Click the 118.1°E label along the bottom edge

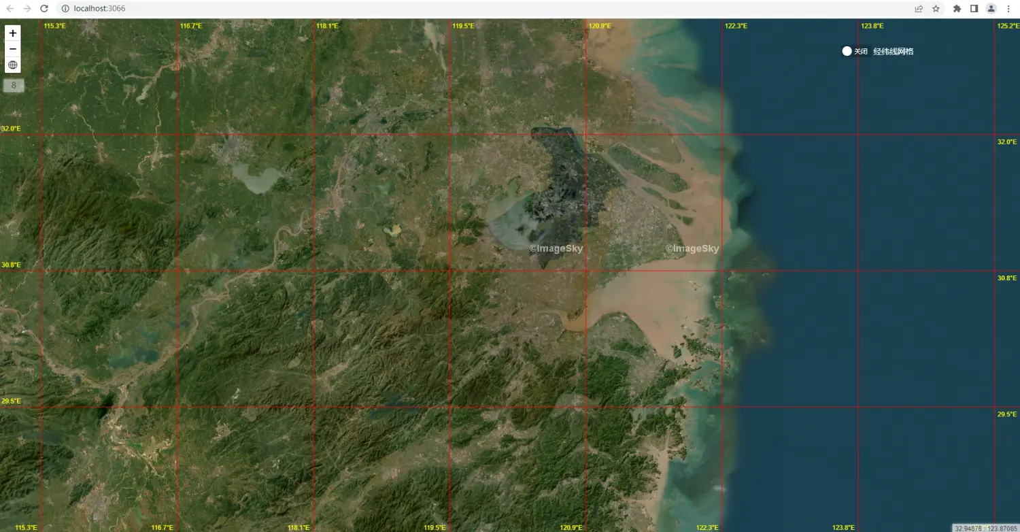pos(299,527)
